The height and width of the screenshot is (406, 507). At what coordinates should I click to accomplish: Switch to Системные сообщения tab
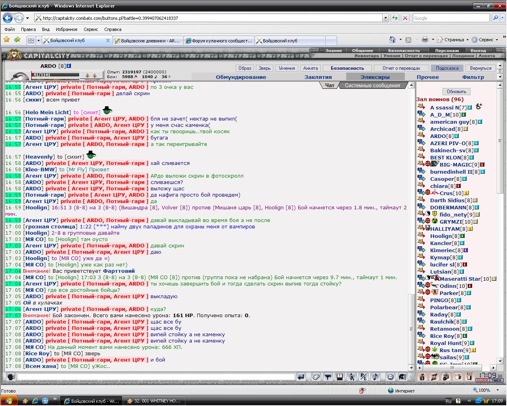click(372, 85)
